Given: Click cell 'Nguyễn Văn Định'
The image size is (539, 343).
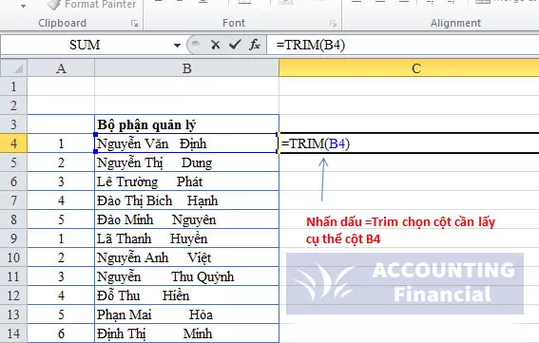Looking at the screenshot, I should (186, 143).
